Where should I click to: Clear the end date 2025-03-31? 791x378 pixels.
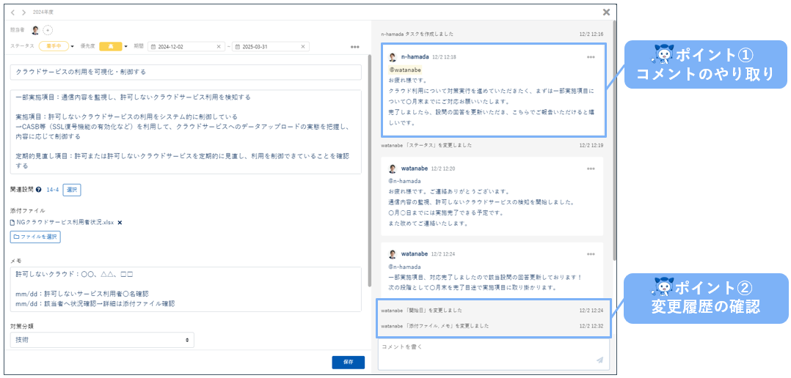[302, 46]
